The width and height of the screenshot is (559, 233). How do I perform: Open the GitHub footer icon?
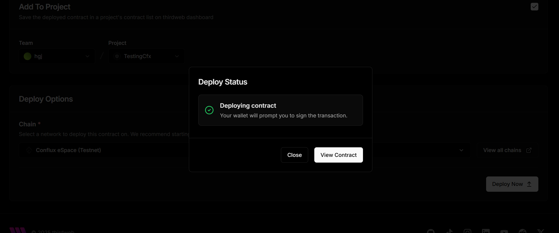[431, 231]
